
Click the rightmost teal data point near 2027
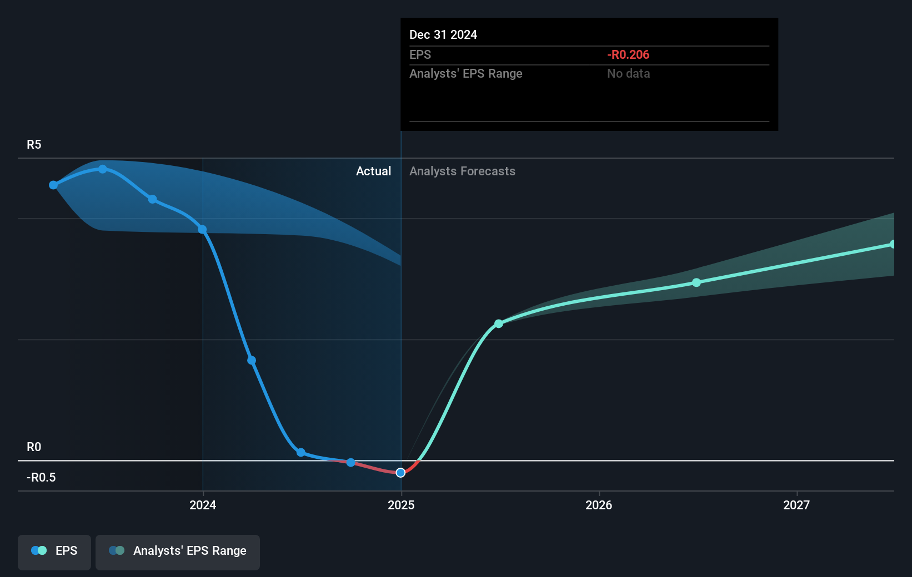point(894,244)
